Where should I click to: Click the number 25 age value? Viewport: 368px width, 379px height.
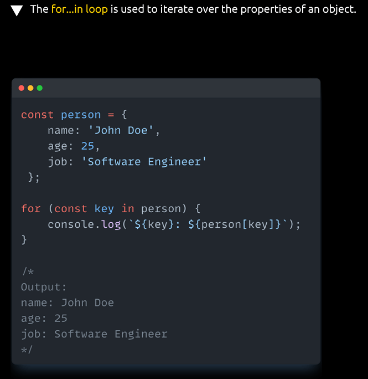87,146
